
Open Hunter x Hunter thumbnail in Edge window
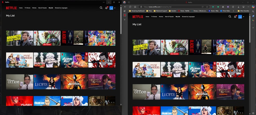tap(174, 70)
